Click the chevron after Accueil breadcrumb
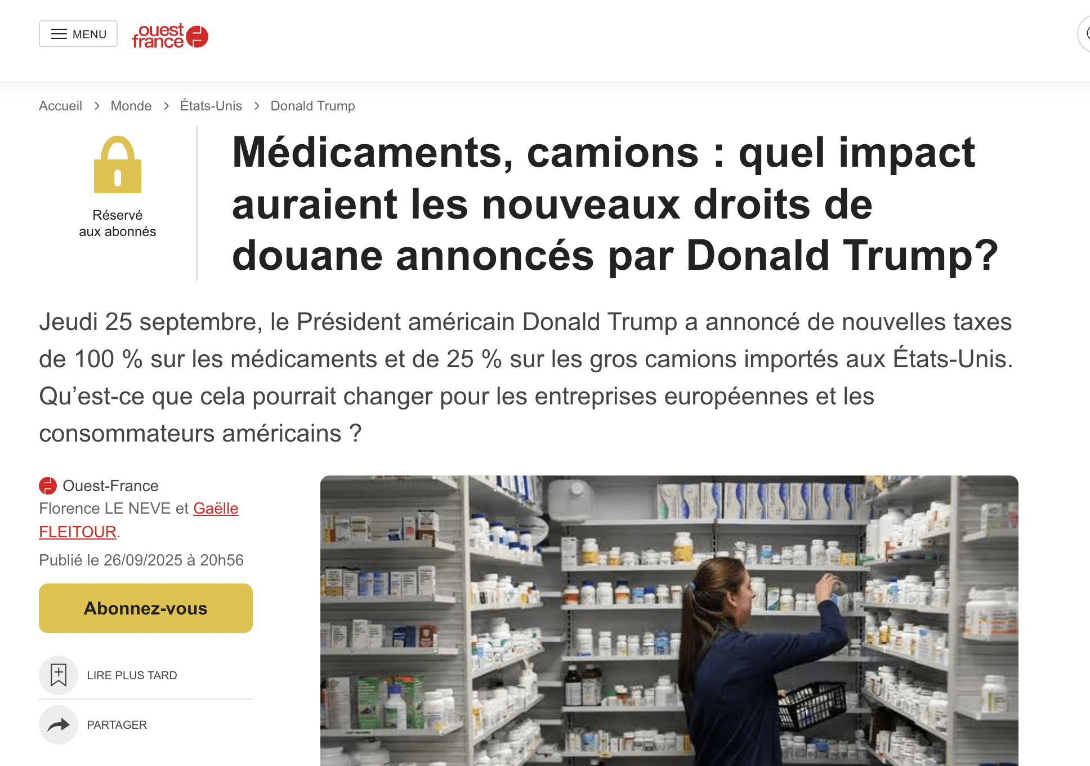Screen dimensions: 1090x766 point(97,106)
